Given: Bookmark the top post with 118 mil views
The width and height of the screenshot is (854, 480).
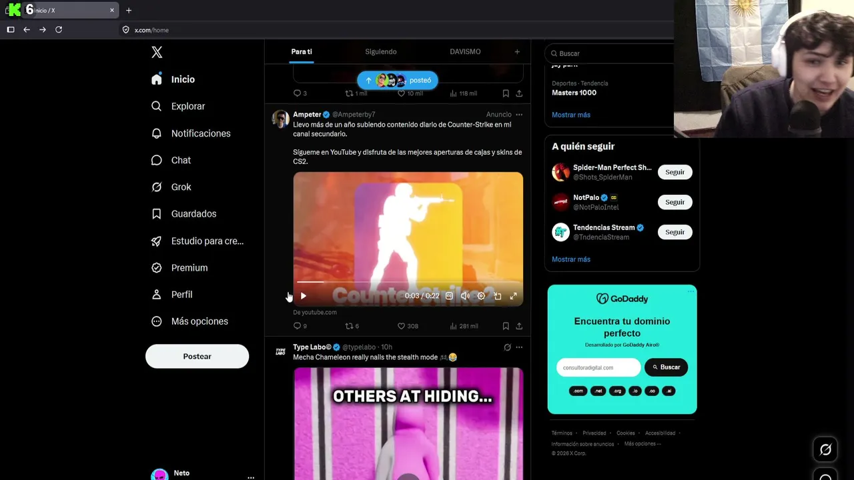Looking at the screenshot, I should click(x=506, y=93).
